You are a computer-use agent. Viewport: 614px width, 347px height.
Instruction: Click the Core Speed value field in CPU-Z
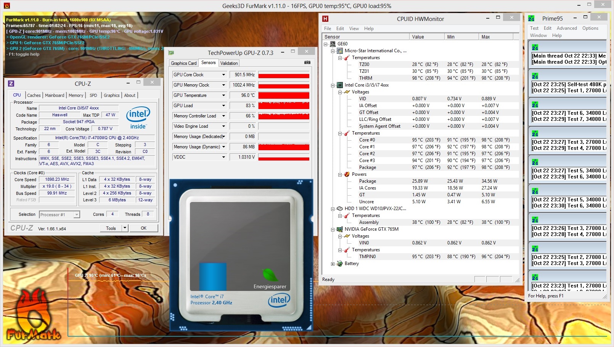[x=57, y=180]
